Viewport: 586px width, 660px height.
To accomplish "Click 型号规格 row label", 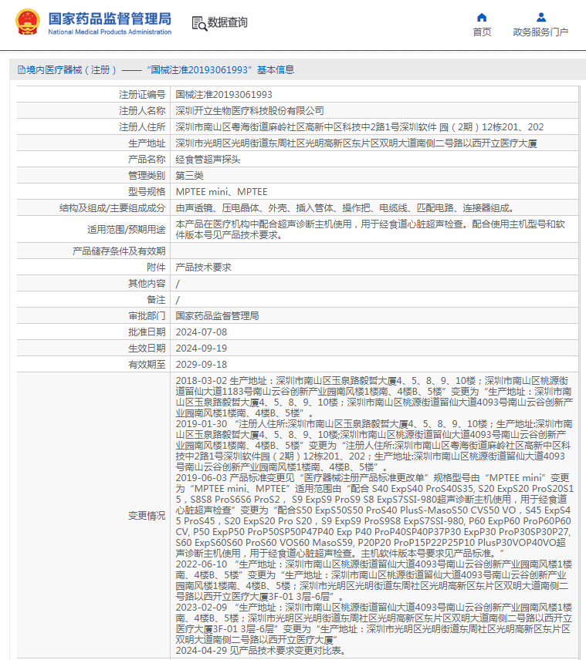I will click(x=147, y=192).
